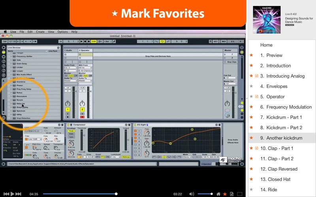316x197 pixels.
Task: Toggle favorite star for 4. Envelopes
Action: coord(251,86)
